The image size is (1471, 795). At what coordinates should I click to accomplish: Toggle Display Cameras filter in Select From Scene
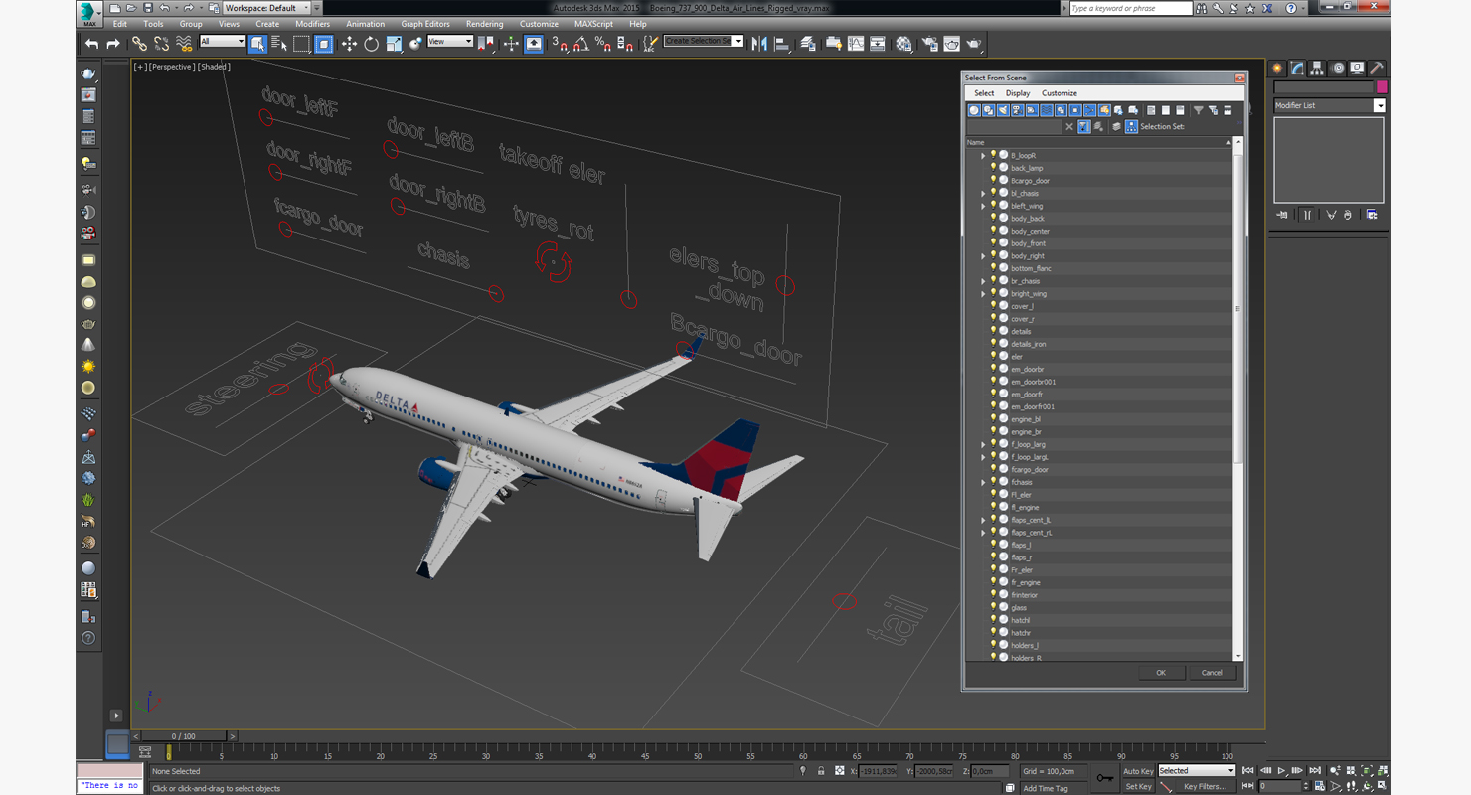tap(1017, 110)
